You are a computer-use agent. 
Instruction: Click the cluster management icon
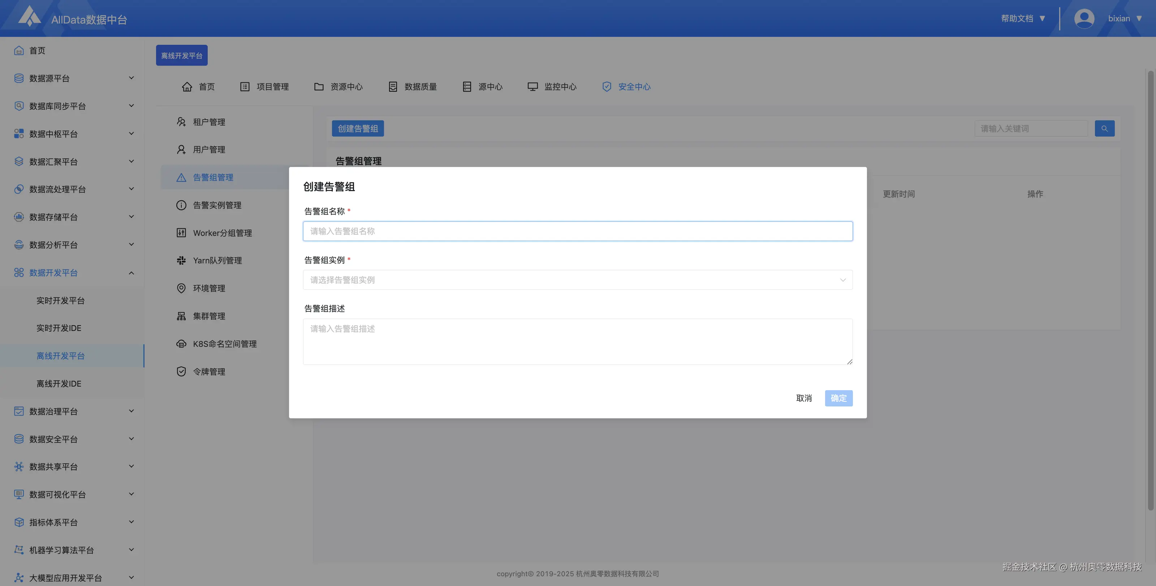(x=181, y=316)
